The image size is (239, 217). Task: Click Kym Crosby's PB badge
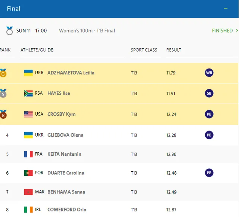[209, 114]
